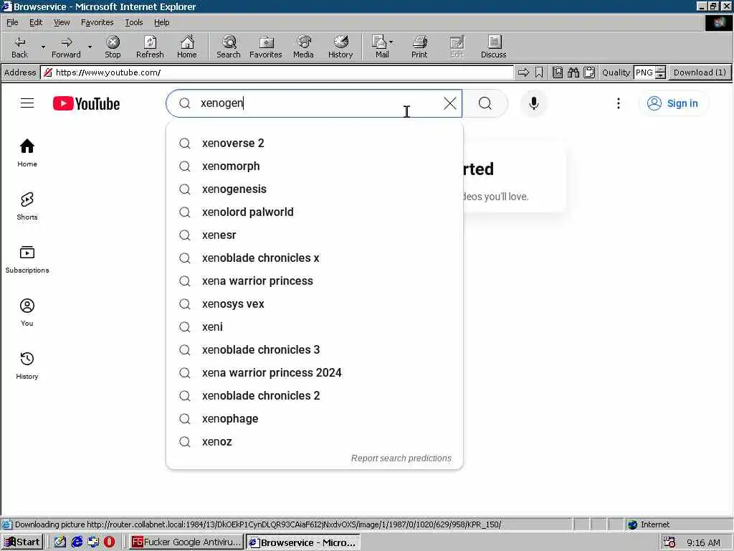Select suggestion 'xenoblade chronicles 3'
Image resolution: width=734 pixels, height=551 pixels.
(315, 349)
